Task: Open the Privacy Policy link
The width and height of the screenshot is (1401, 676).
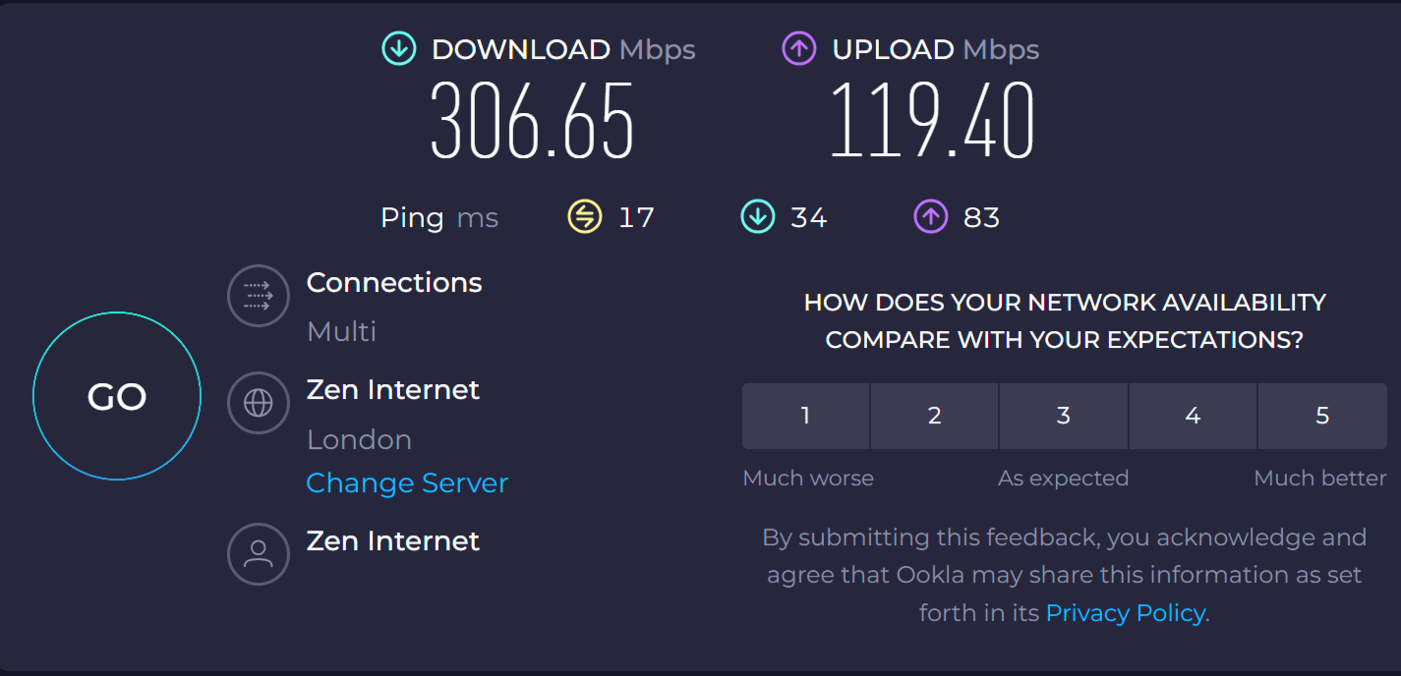Action: [1125, 613]
